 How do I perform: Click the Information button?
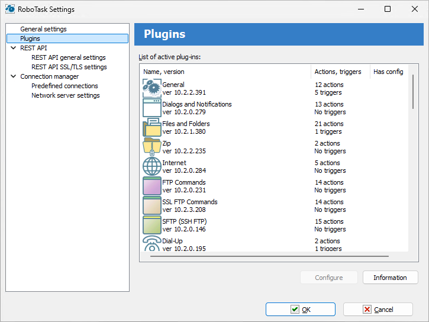390,278
